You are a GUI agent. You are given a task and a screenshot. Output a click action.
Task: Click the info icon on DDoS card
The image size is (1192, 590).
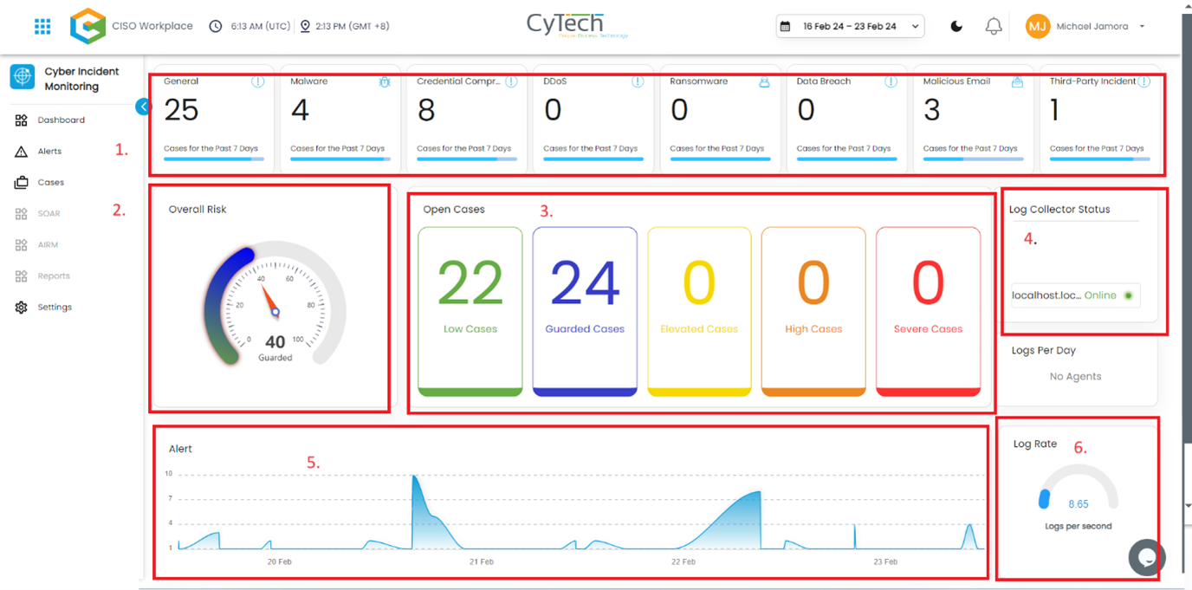(x=638, y=81)
